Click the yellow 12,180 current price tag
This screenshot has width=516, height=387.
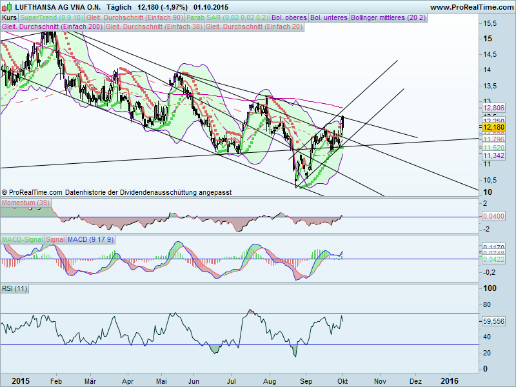(x=493, y=127)
